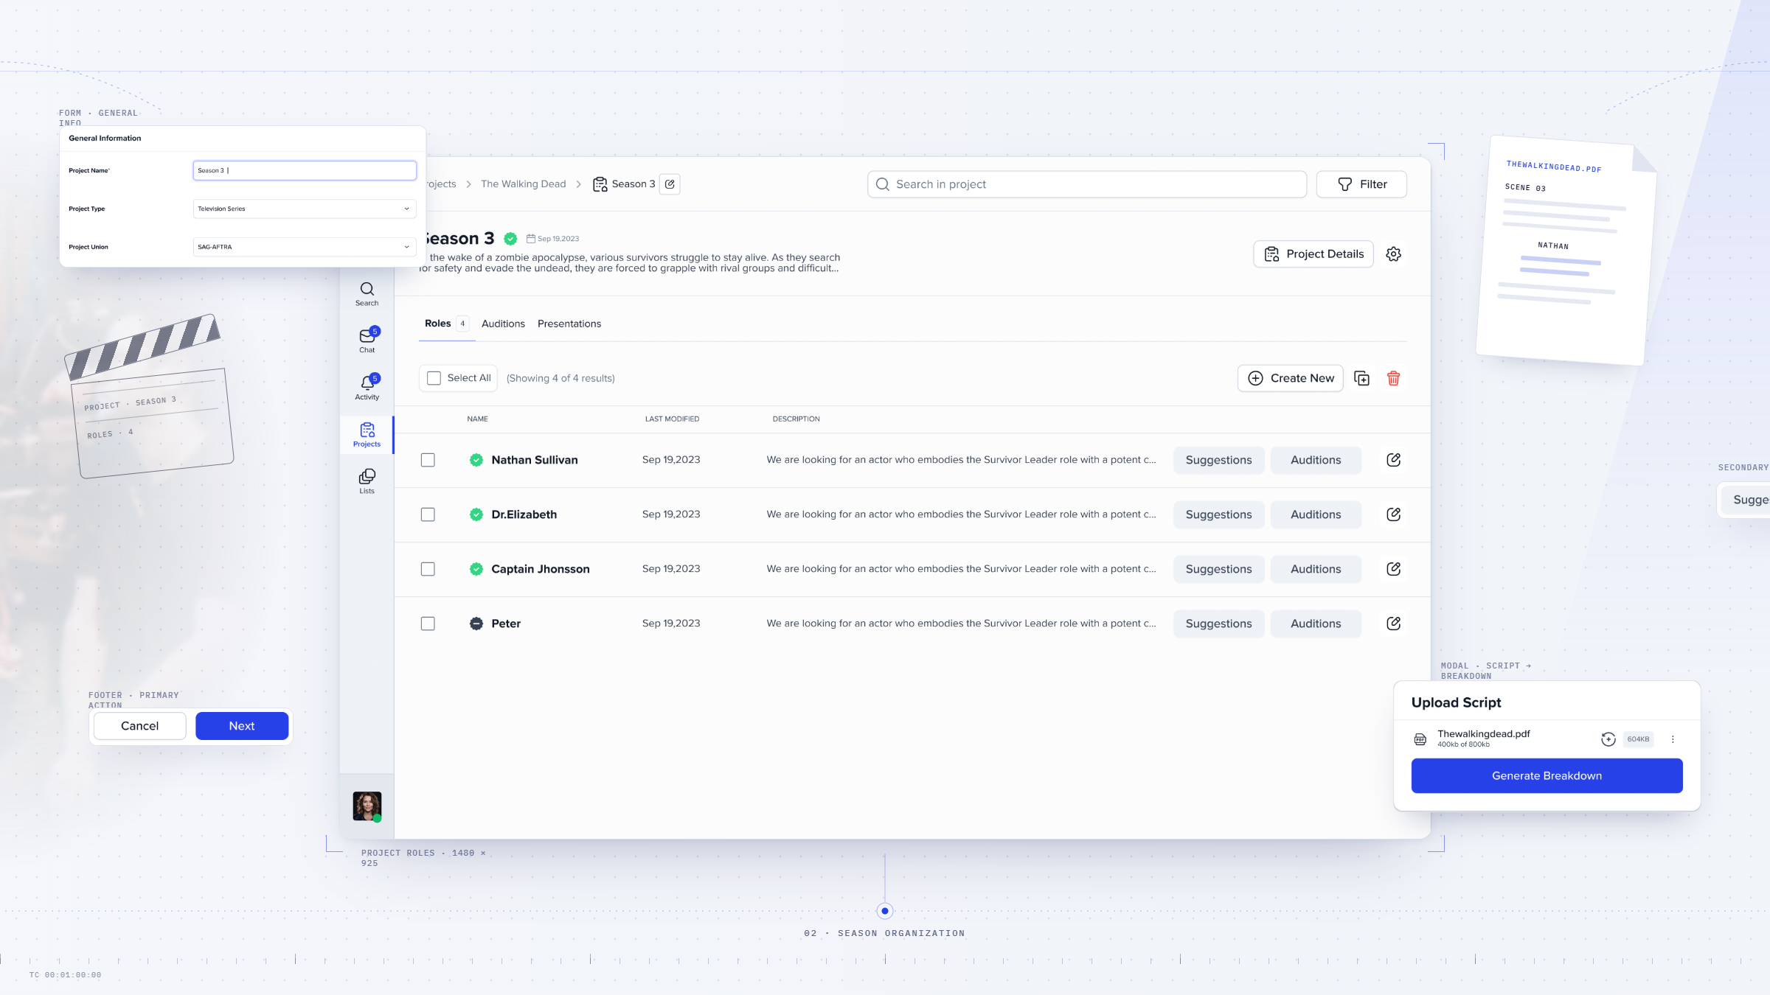Click the Season 3 breadcrumb project icon
Viewport: 1770px width, 995px height.
click(x=600, y=184)
